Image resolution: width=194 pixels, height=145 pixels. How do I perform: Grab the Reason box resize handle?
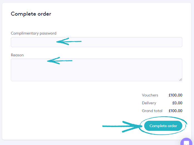pyautogui.click(x=181, y=79)
